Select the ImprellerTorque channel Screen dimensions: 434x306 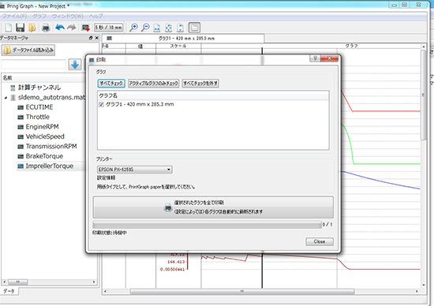(50, 166)
